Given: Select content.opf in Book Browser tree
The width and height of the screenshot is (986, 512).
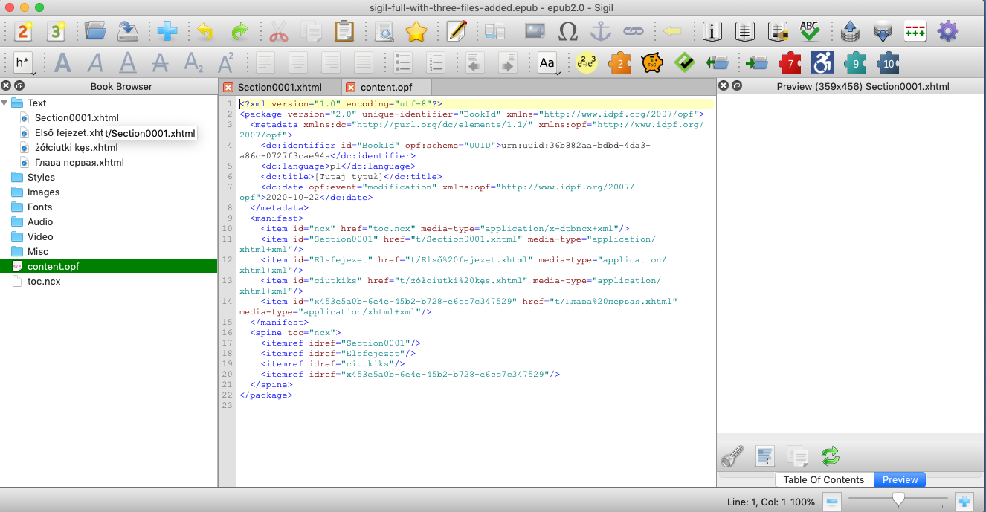Looking at the screenshot, I should tap(109, 266).
